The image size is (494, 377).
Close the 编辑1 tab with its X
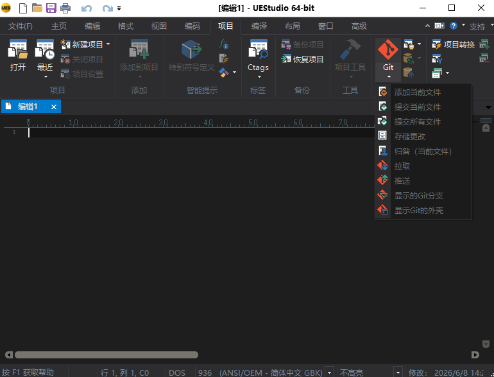(54, 107)
